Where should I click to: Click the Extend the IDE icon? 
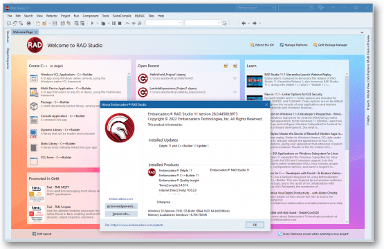[x=252, y=45]
